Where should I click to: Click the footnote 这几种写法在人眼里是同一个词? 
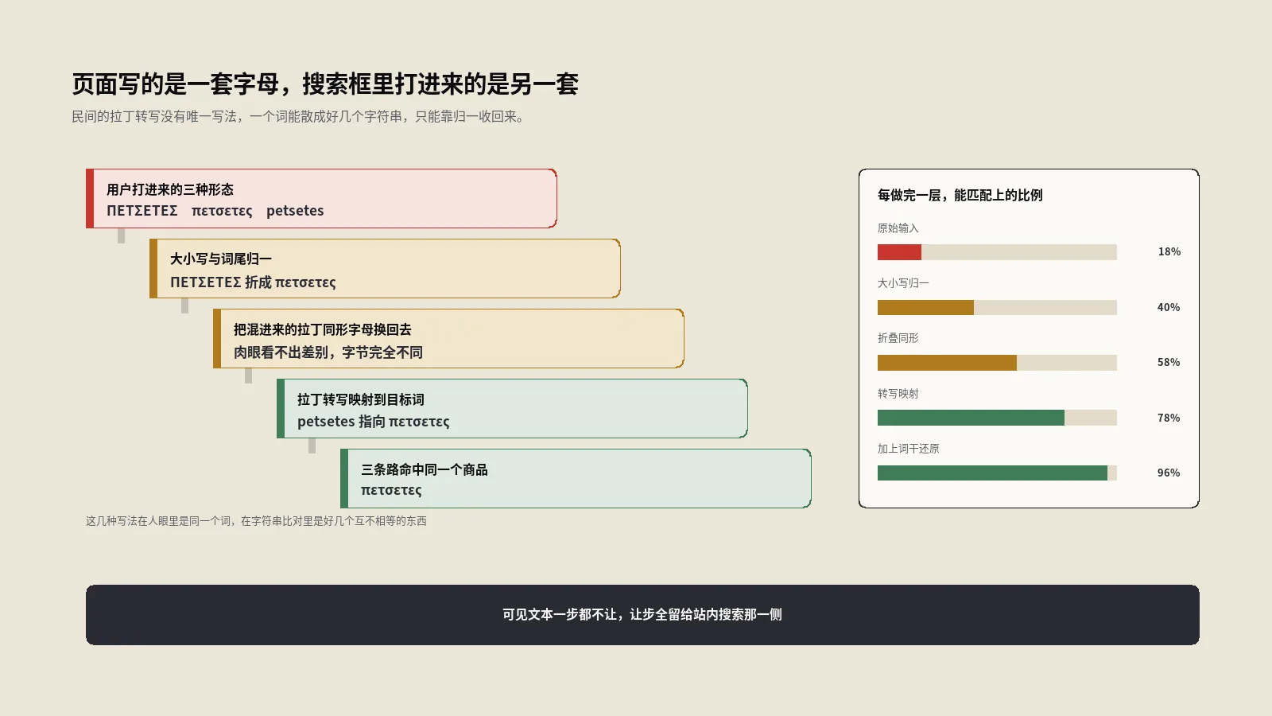pyautogui.click(x=256, y=521)
